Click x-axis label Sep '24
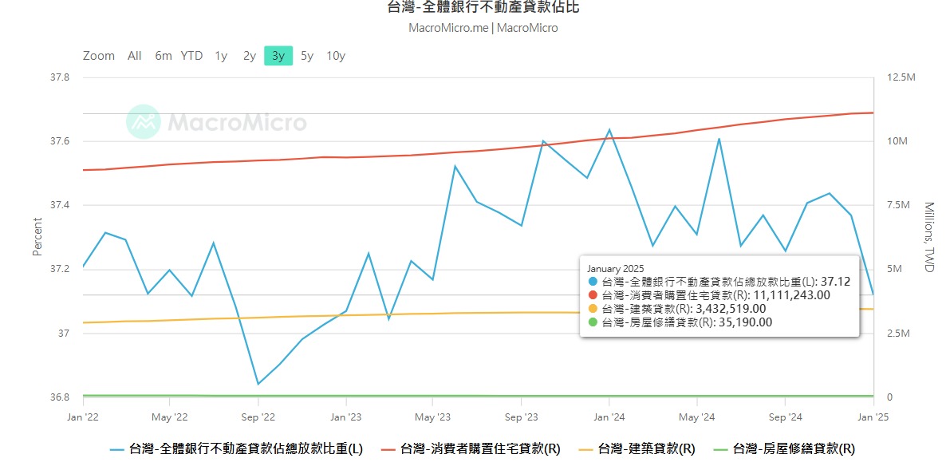 785,417
